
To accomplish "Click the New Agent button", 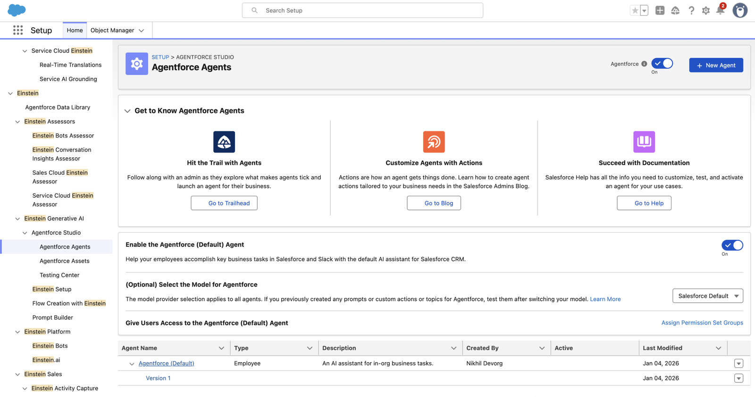I will tap(716, 65).
